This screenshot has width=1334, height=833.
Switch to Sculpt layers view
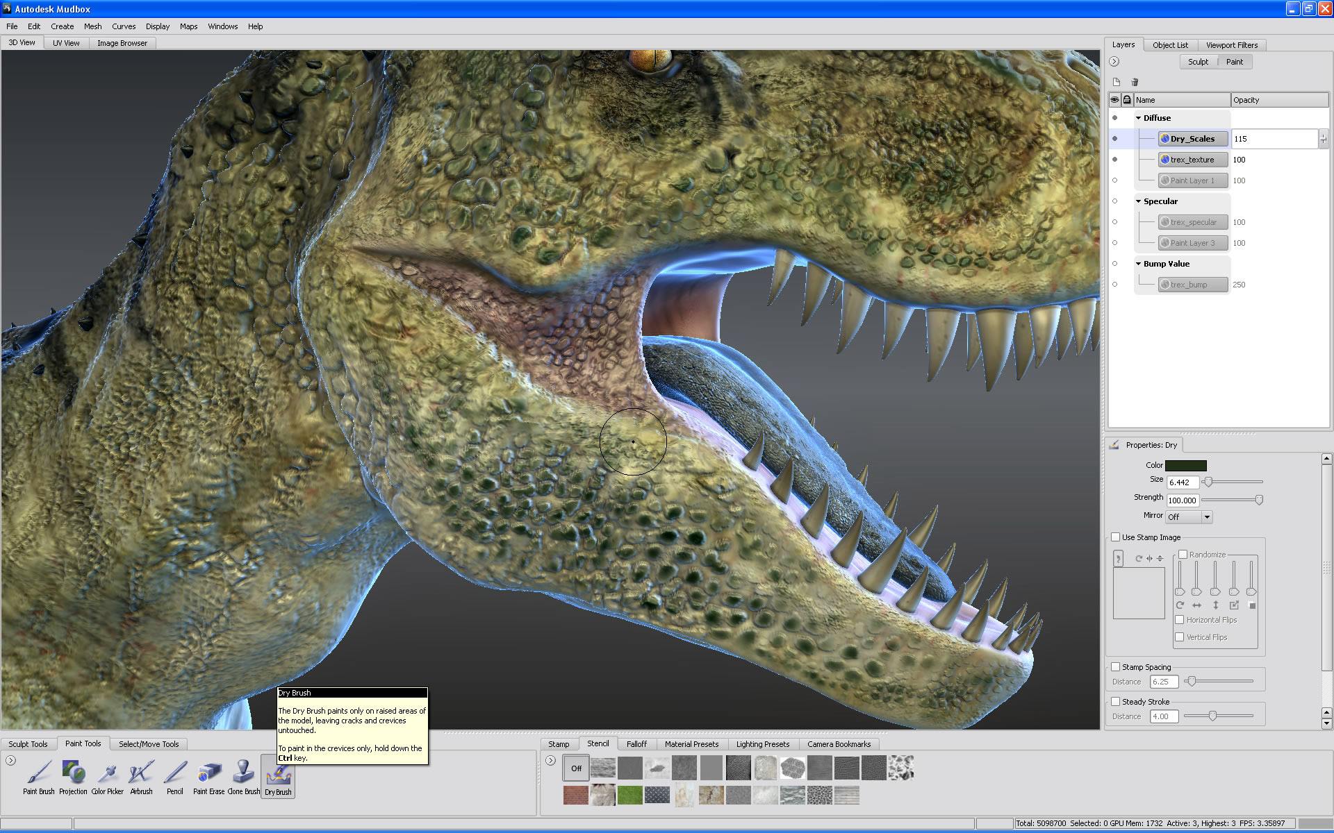tap(1198, 61)
